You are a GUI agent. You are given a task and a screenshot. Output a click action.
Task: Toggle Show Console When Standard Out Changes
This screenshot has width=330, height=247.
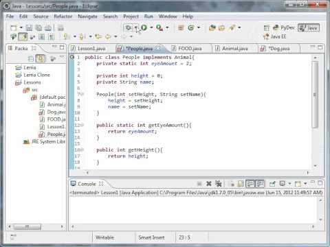click(250, 183)
